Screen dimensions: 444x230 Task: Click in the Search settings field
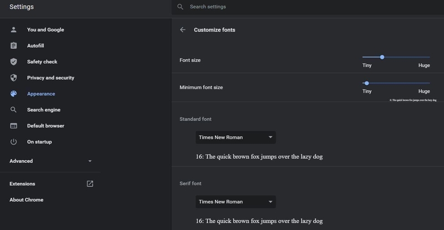click(308, 7)
